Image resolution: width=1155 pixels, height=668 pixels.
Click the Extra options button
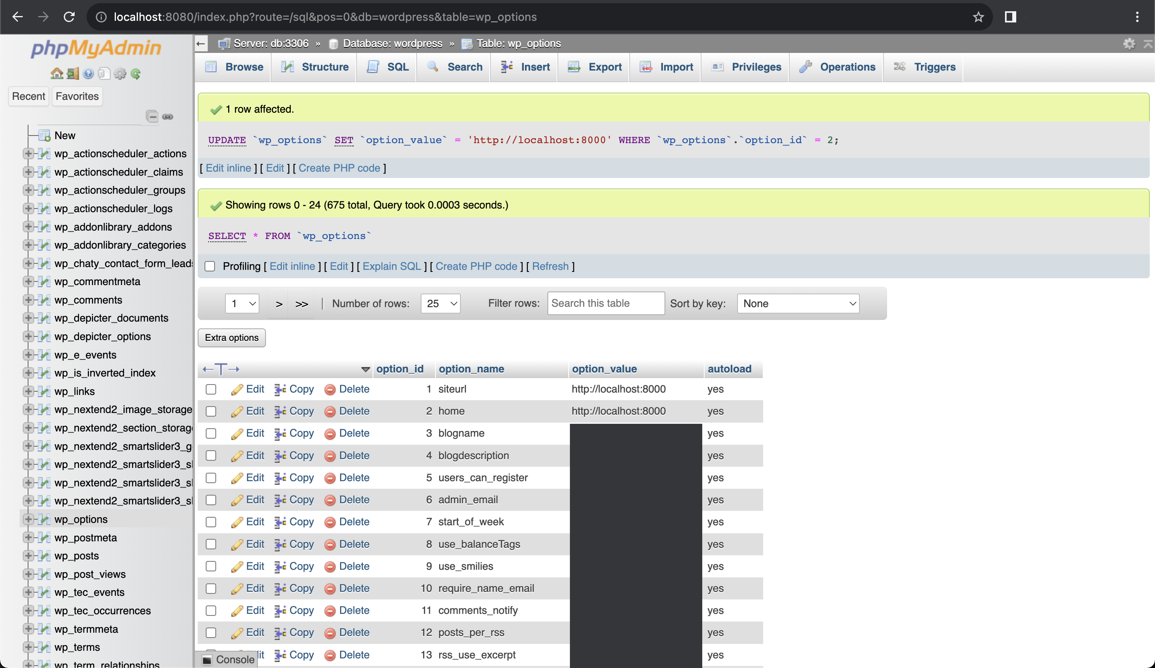click(231, 337)
